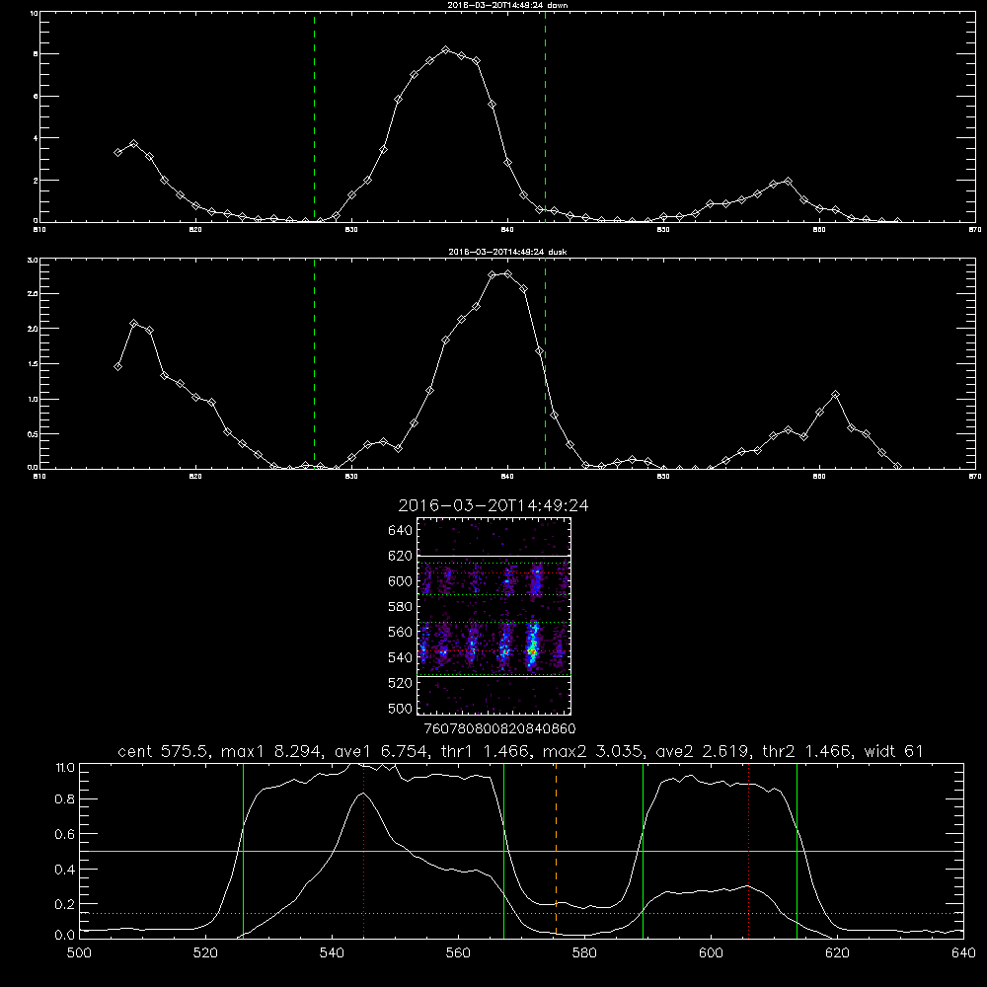
Task: Click the '600' x-axis label of the bottom plot
Action: 711,953
